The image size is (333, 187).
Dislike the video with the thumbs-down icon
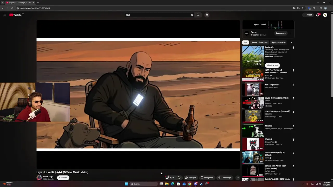click(x=179, y=178)
